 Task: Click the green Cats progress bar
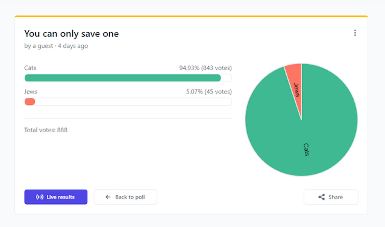click(x=123, y=78)
